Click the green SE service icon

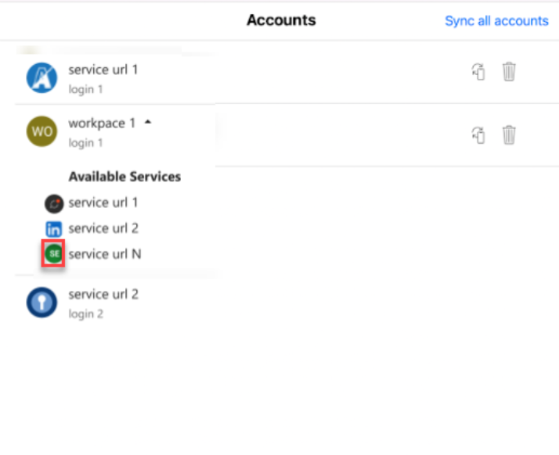click(x=53, y=254)
